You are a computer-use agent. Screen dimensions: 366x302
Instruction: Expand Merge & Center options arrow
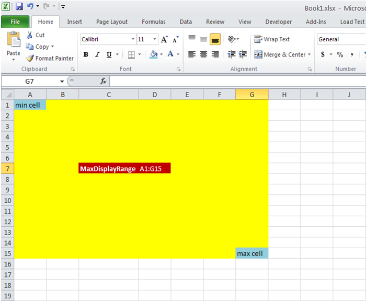pos(310,54)
